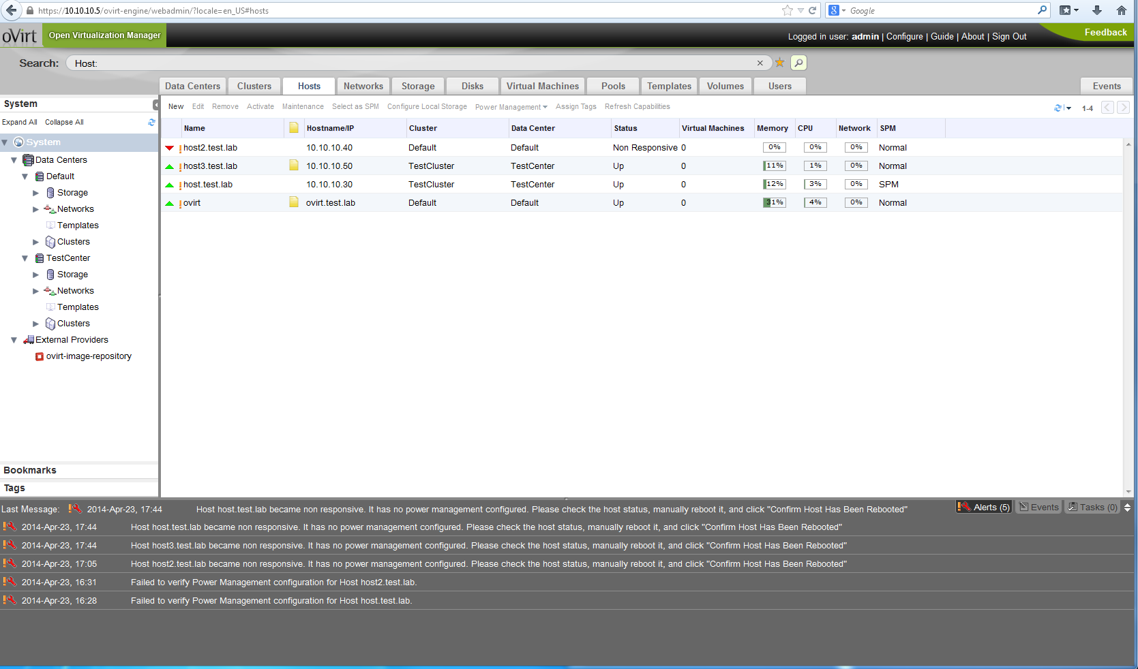Image resolution: width=1138 pixels, height=669 pixels.
Task: Click the alert icon of 17:05 host2 message
Action: 10,563
